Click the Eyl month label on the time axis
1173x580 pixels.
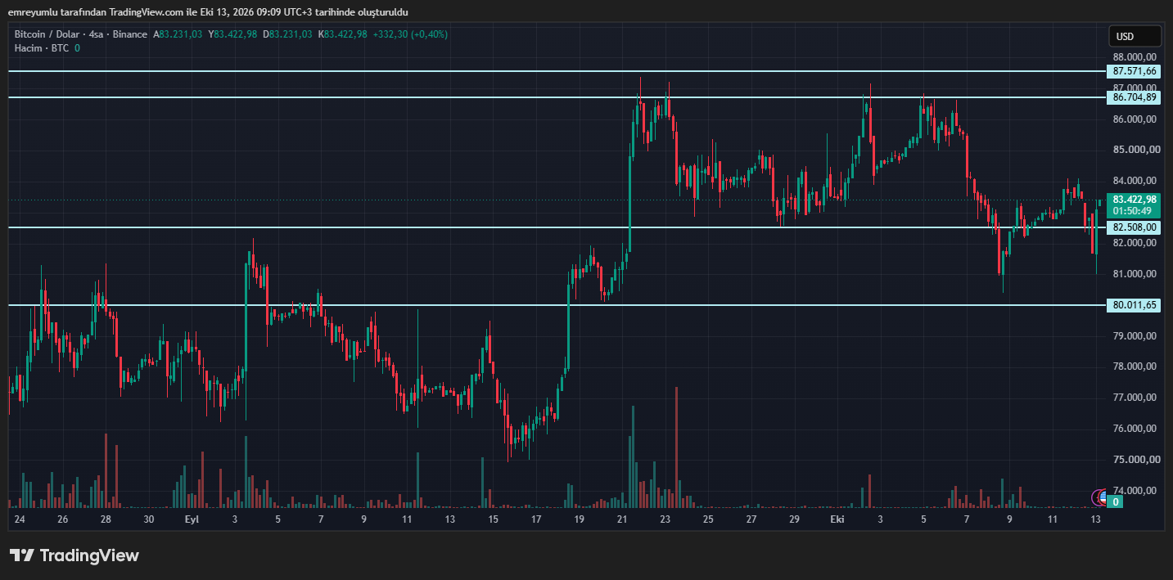pyautogui.click(x=192, y=519)
